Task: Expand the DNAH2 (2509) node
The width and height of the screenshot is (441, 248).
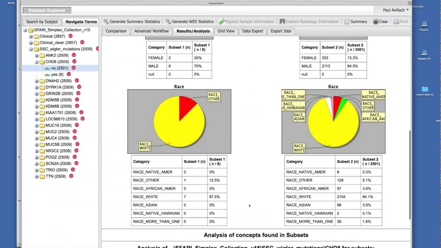Action: [37, 81]
